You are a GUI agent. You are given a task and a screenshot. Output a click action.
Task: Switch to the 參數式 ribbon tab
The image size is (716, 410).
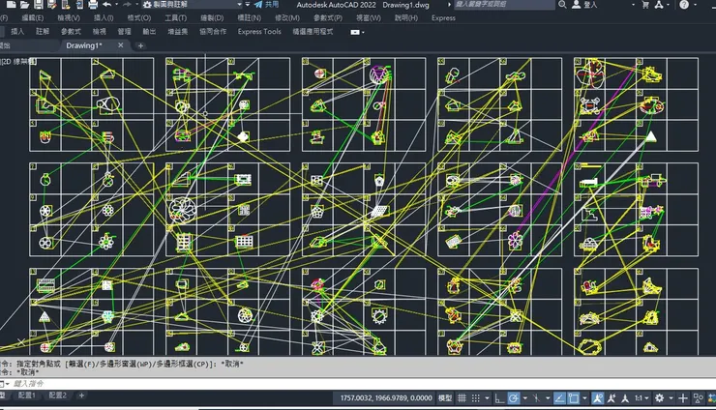tap(71, 32)
